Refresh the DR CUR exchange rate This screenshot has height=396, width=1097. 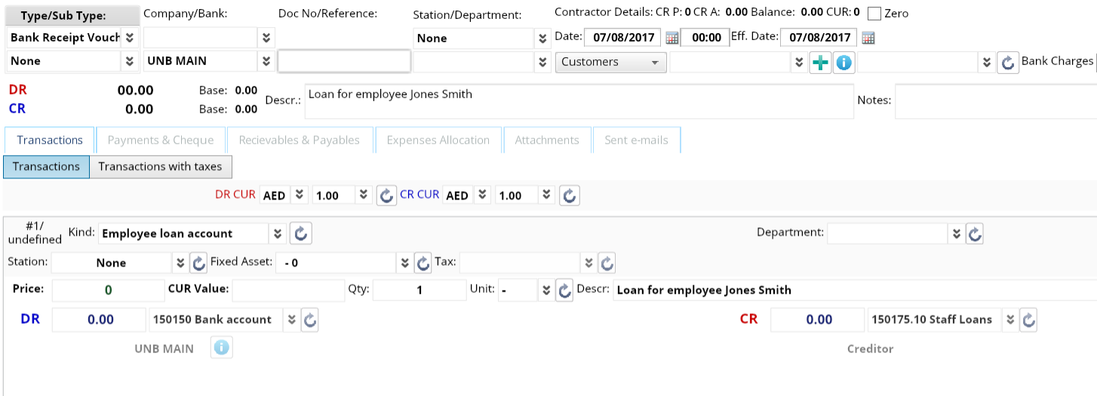(x=386, y=196)
